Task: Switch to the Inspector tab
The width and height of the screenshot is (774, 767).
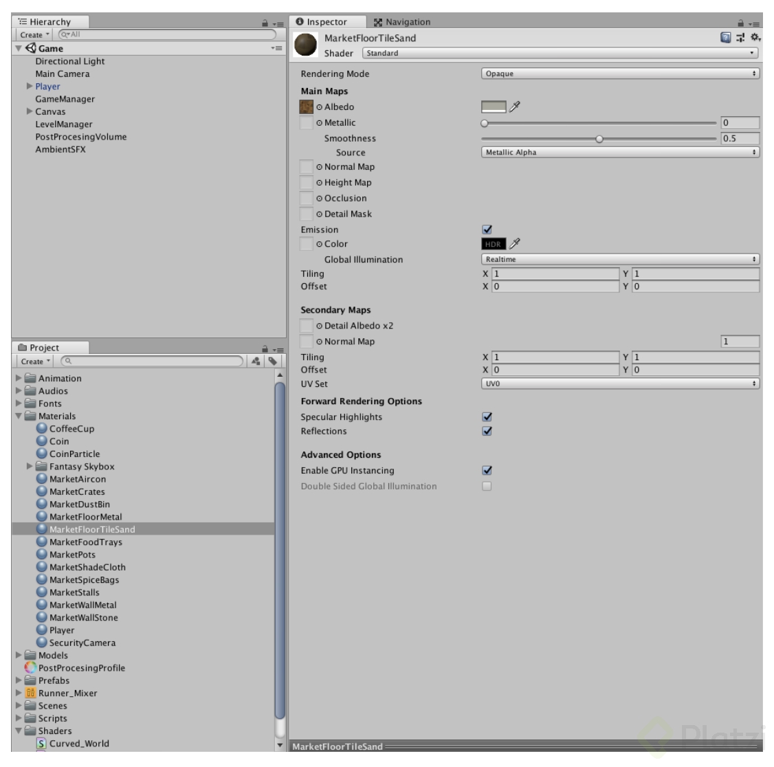Action: (328, 22)
